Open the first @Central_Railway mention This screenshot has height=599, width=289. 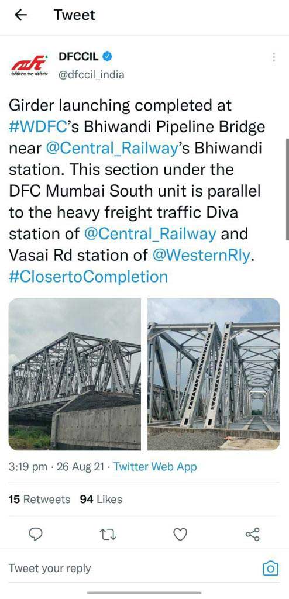[111, 148]
